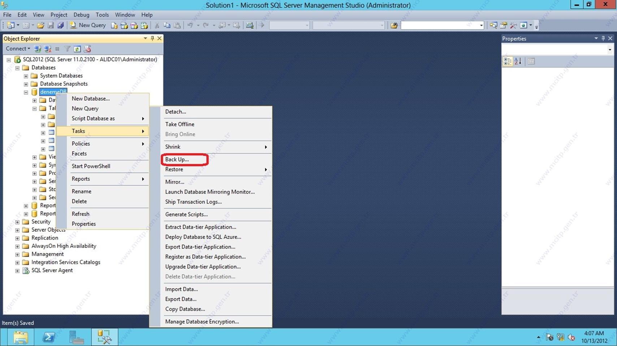This screenshot has width=617, height=346.
Task: Click the Save floppy disk icon
Action: pos(51,25)
